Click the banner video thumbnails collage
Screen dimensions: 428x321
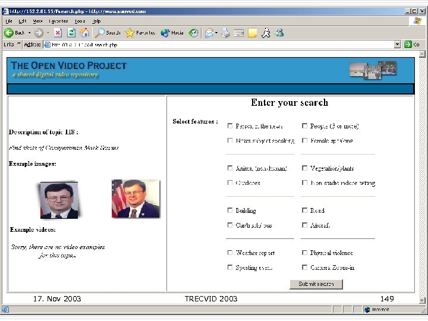click(x=373, y=70)
